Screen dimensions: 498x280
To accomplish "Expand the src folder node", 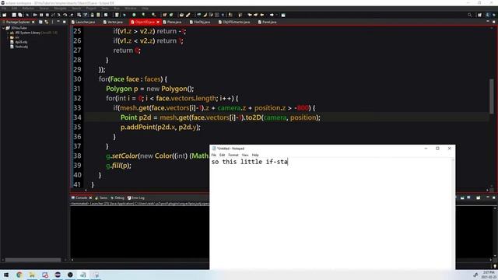I will click(8, 37).
